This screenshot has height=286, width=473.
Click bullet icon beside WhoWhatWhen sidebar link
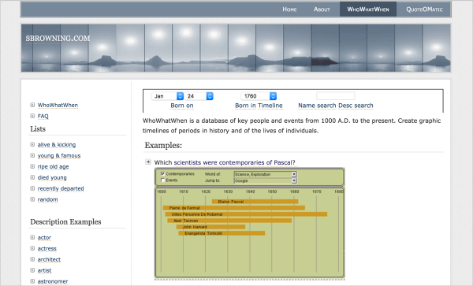(32, 105)
